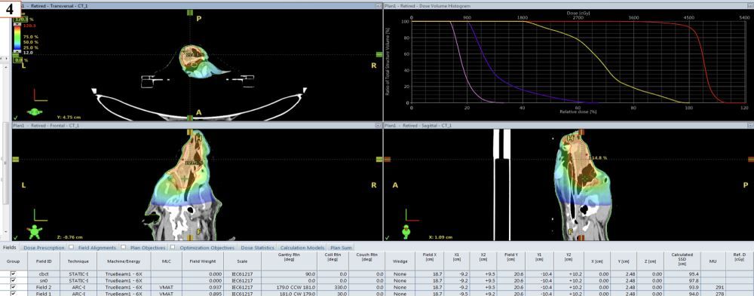Click the Z: -0.76 cm slice position label

point(69,237)
